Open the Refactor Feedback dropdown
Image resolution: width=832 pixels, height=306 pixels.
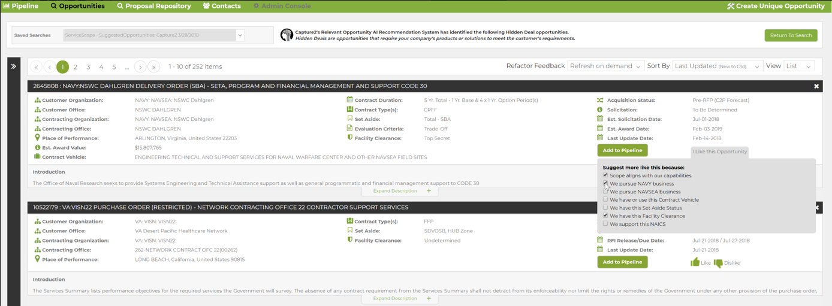tap(605, 66)
